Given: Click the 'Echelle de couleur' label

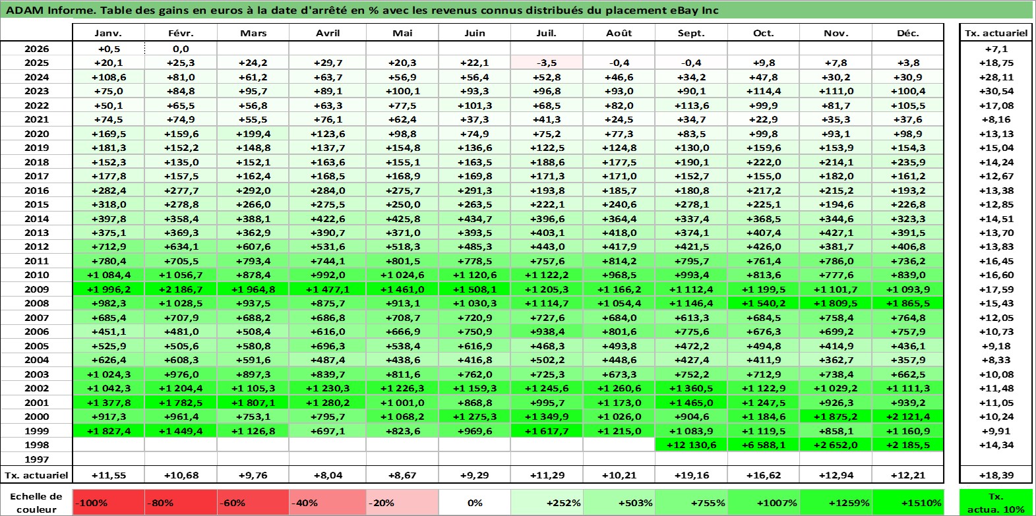Looking at the screenshot, I should 36,502.
